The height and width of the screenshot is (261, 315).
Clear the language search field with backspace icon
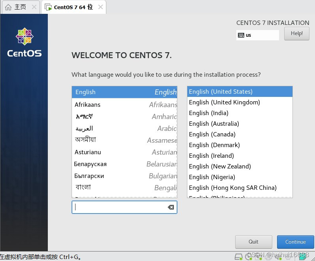[171, 207]
